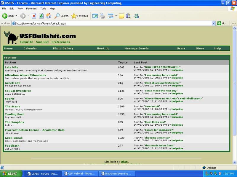Switch to Blackboard Learning taskbar window
Viewport: 237px width, 177px height.
point(117,173)
